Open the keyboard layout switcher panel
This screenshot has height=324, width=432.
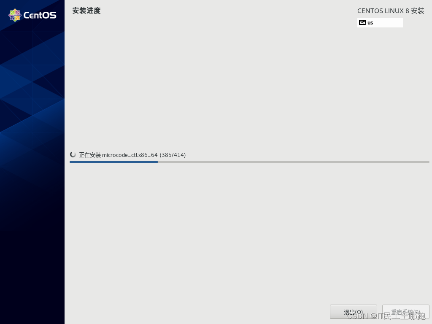pos(380,22)
